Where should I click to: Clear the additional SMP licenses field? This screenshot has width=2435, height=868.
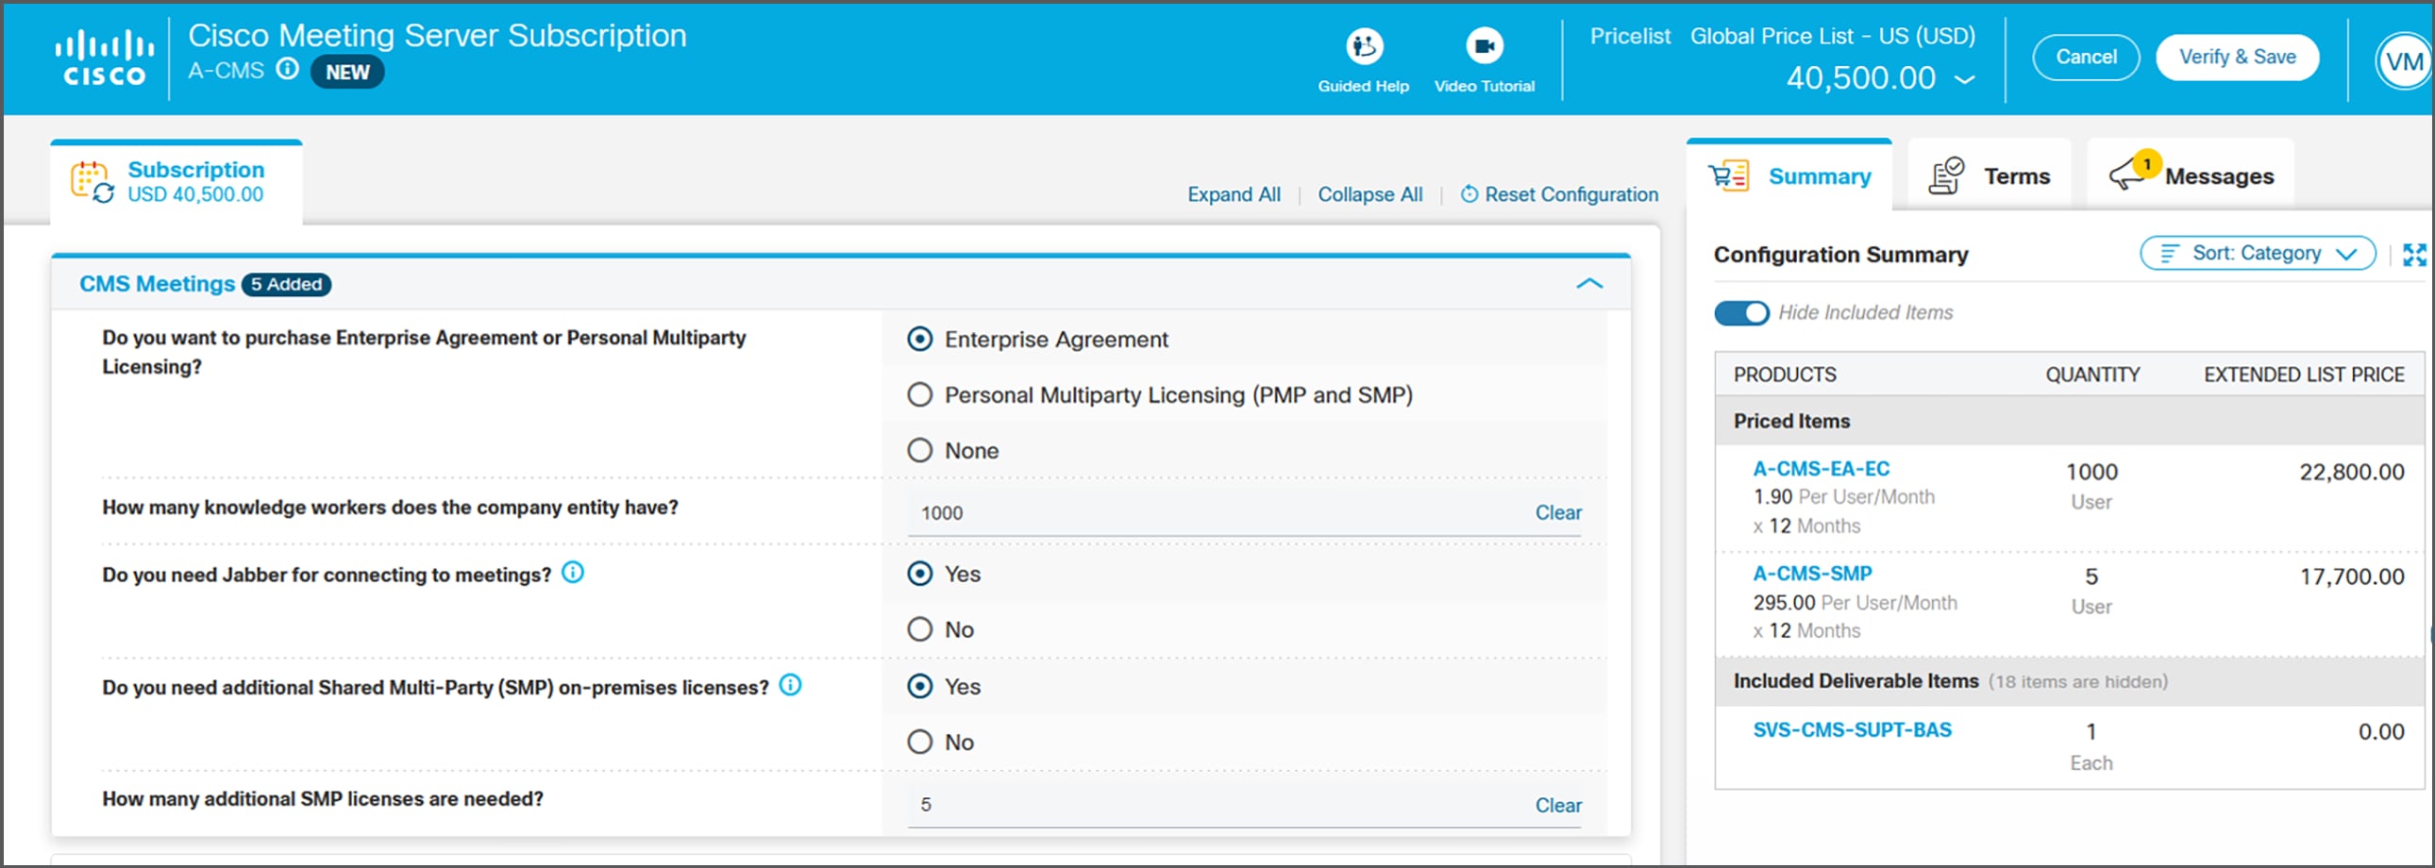[1558, 806]
